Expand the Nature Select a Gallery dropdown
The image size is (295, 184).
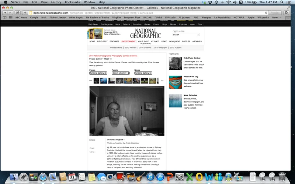(143, 73)
